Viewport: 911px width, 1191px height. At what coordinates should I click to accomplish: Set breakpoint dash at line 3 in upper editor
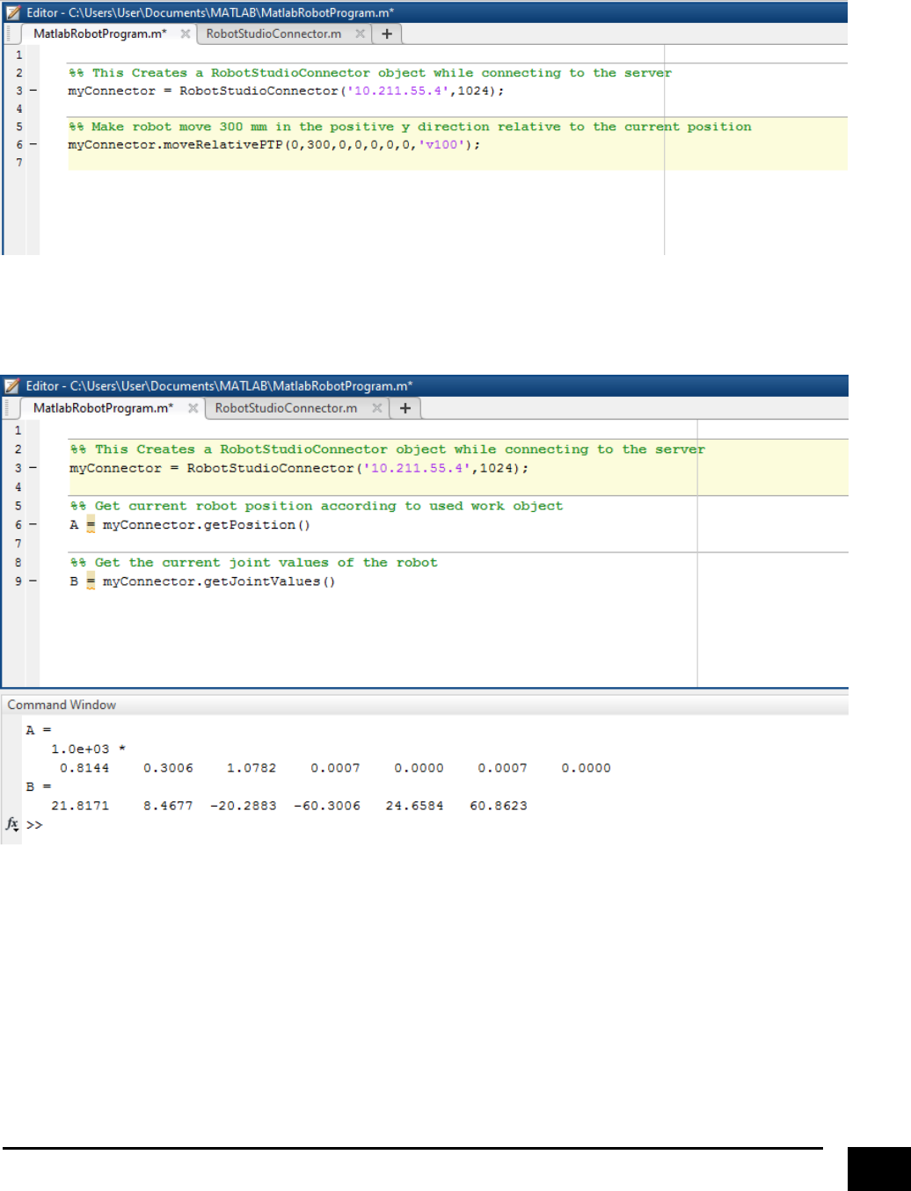click(33, 91)
